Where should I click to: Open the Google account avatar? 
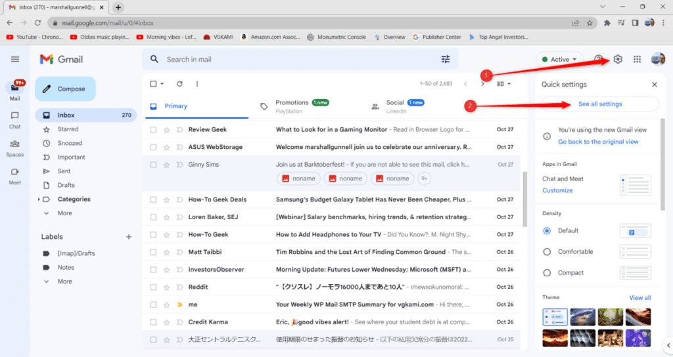point(657,59)
